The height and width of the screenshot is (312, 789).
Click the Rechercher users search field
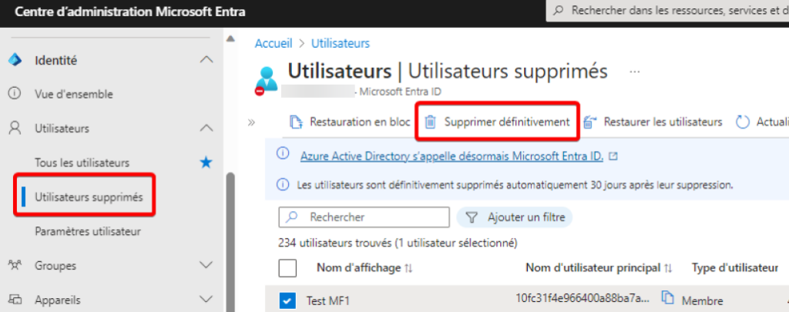tap(364, 217)
